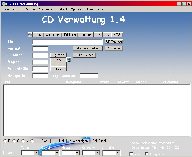Focus the Eingetragen am date field
Viewport: 192px width, 157px height.
pyautogui.click(x=89, y=76)
